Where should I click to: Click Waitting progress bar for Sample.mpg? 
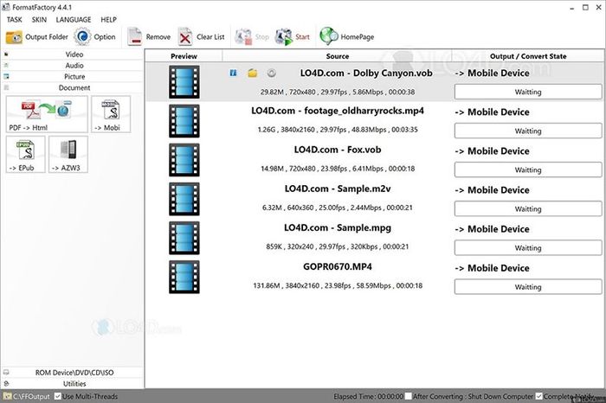click(528, 248)
